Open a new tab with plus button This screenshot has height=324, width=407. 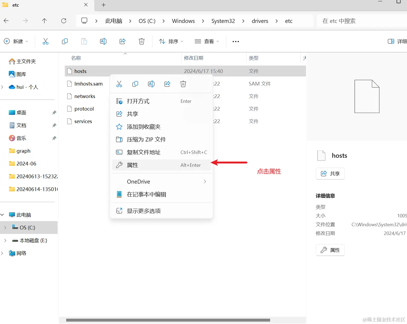click(104, 5)
